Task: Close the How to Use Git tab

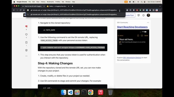Action: click(x=44, y=6)
